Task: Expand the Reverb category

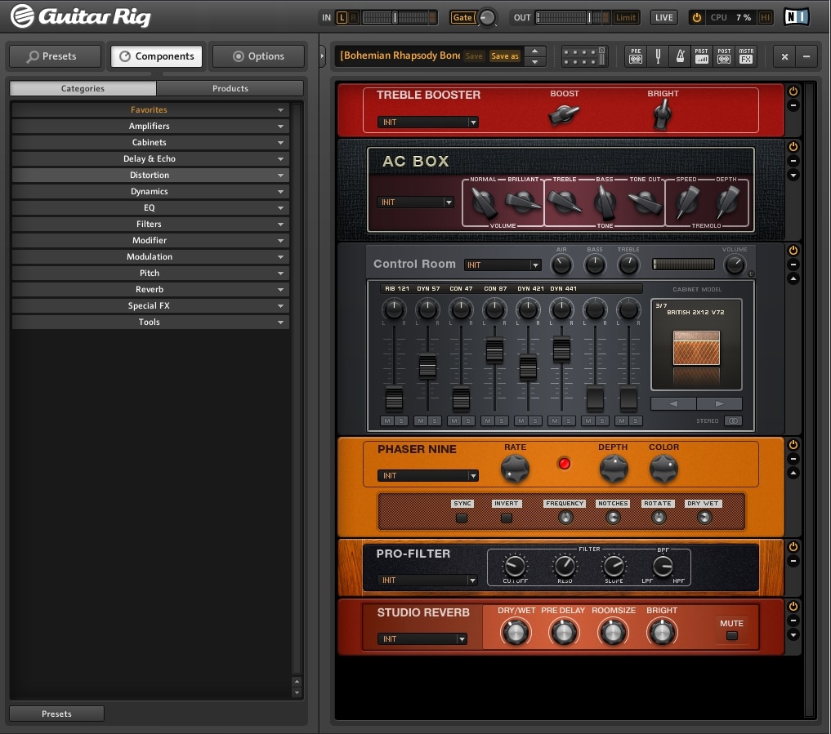Action: tap(150, 290)
